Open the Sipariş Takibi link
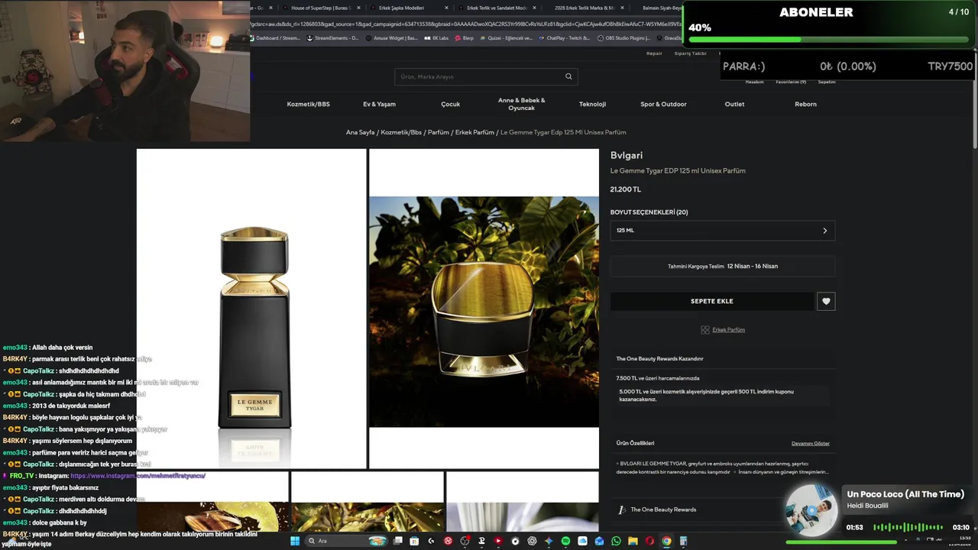Viewport: 978px width, 550px height. [x=690, y=53]
